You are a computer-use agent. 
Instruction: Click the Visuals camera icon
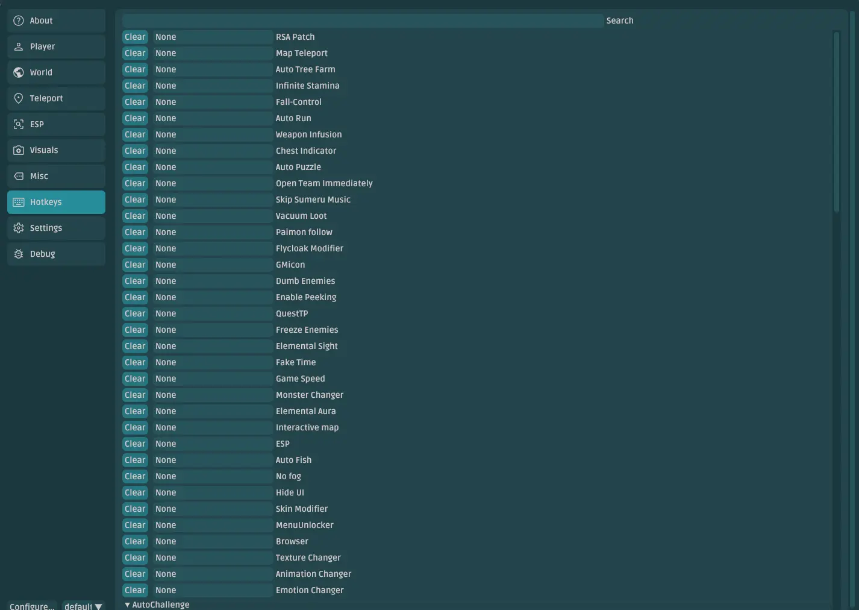pyautogui.click(x=19, y=150)
